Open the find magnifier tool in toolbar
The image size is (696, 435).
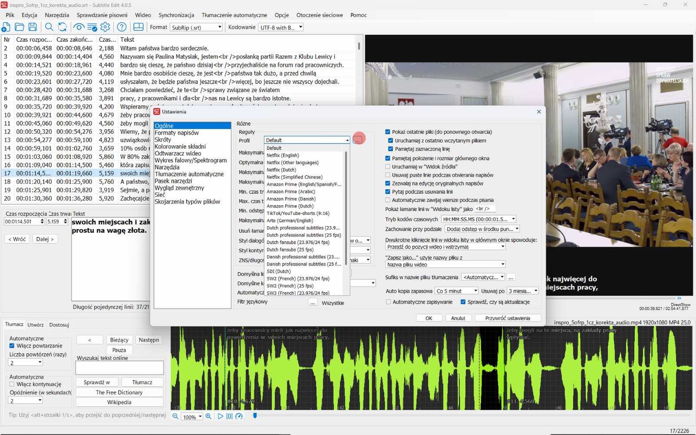(49, 27)
